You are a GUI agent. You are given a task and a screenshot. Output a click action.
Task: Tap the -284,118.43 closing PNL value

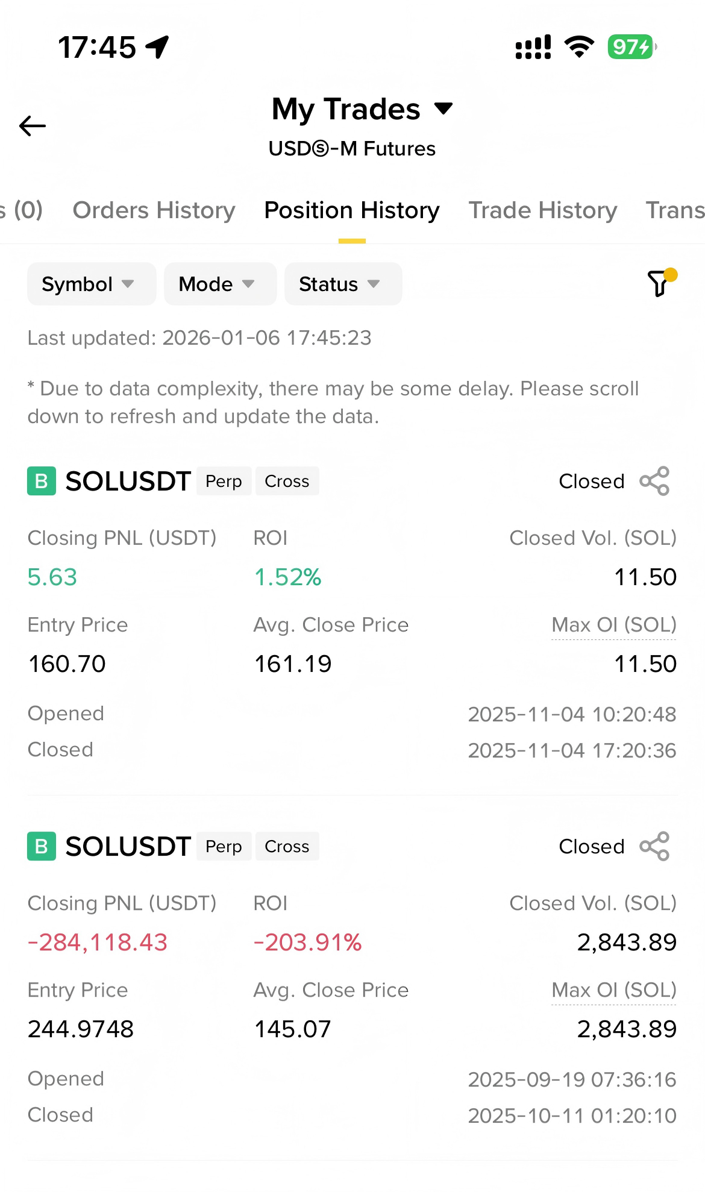point(98,942)
